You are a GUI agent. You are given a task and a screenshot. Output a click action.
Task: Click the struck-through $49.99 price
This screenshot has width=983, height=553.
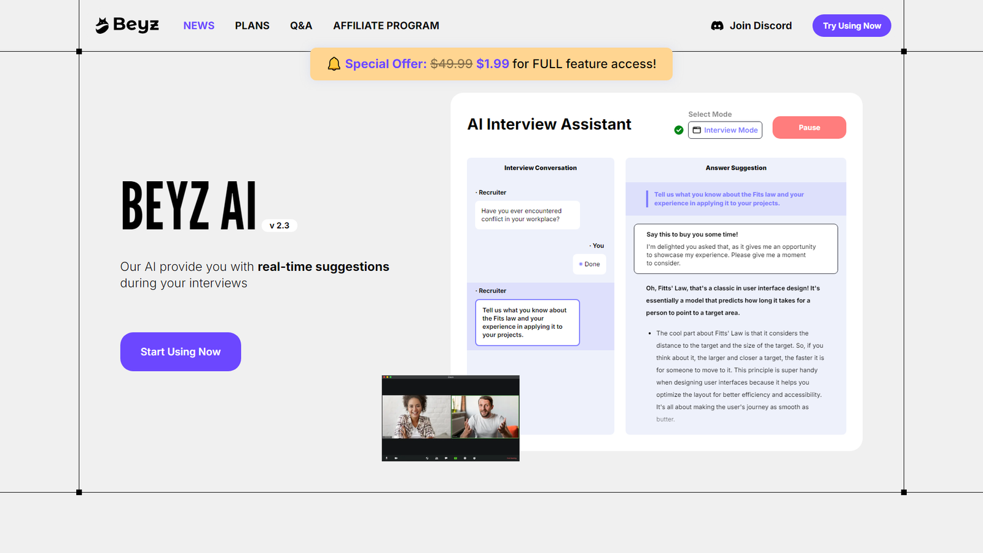pyautogui.click(x=452, y=64)
